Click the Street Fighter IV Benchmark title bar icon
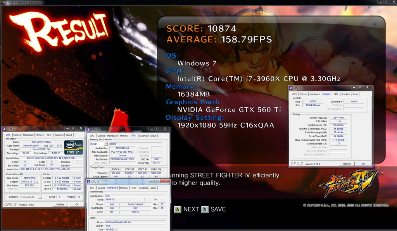397x231 pixels. click(3, 2)
